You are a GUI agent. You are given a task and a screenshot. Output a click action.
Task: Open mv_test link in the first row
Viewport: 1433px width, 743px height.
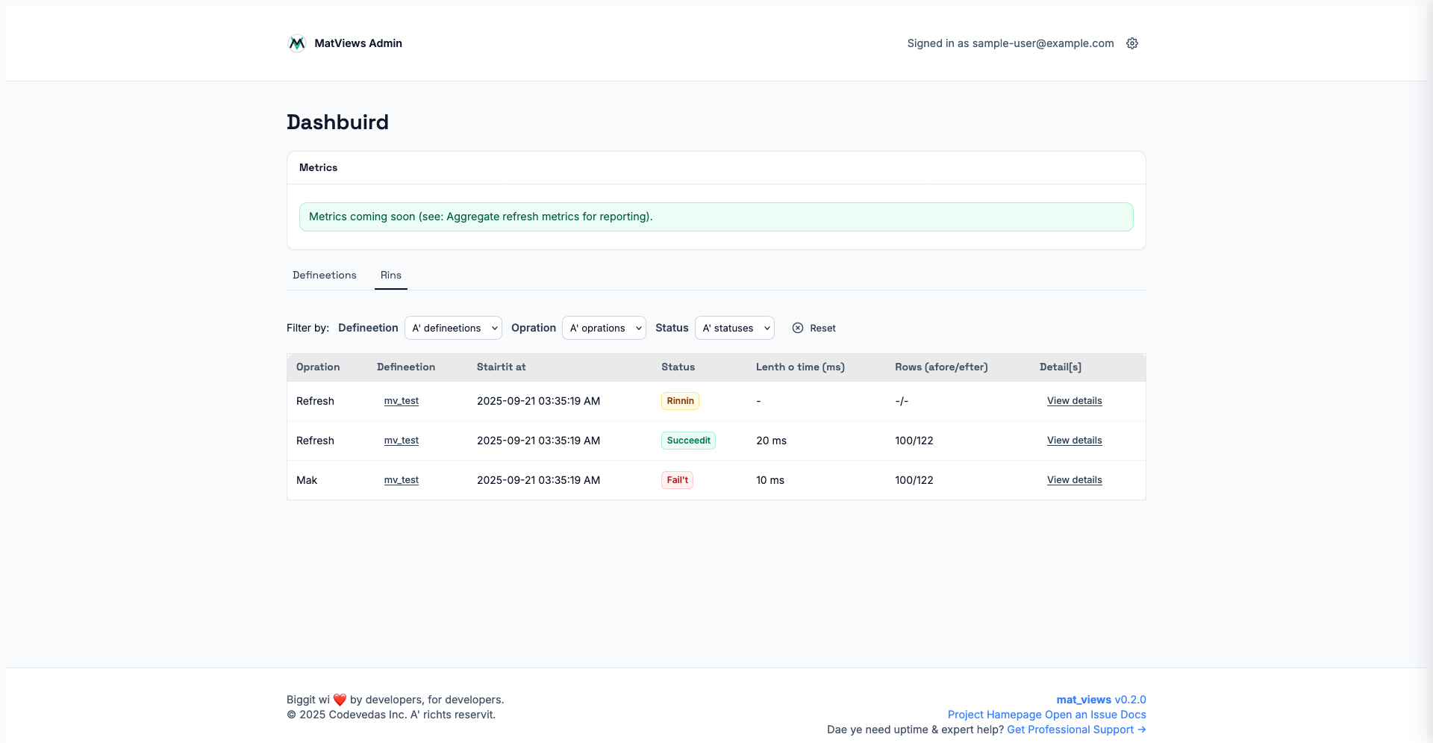pos(401,401)
